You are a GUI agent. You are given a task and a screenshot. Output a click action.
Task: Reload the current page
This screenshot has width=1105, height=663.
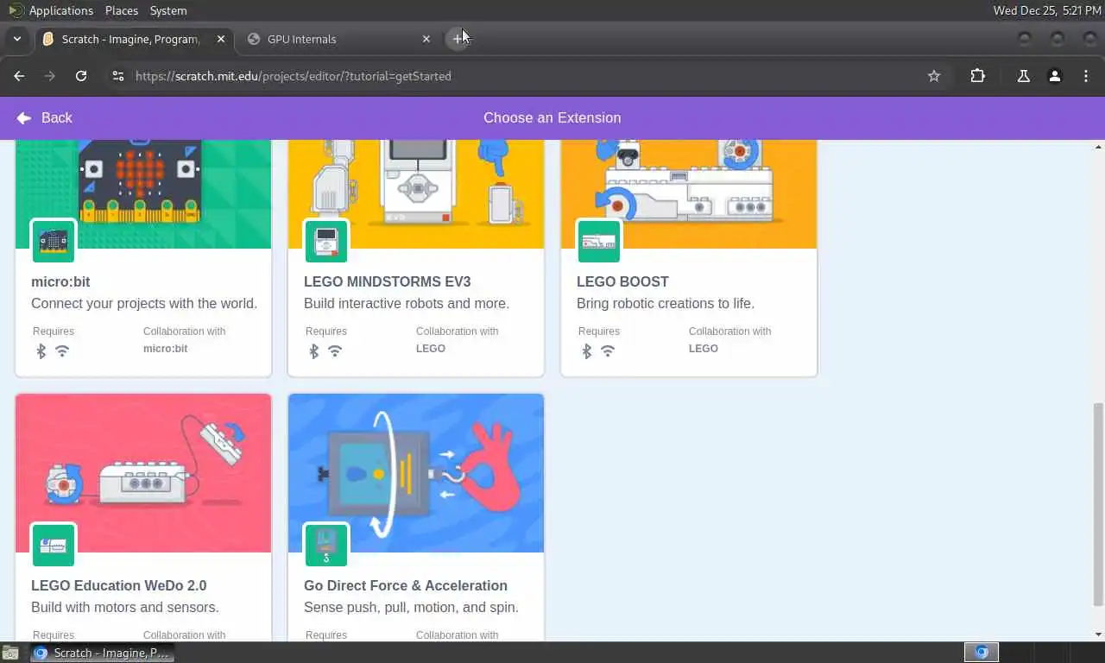click(x=81, y=76)
